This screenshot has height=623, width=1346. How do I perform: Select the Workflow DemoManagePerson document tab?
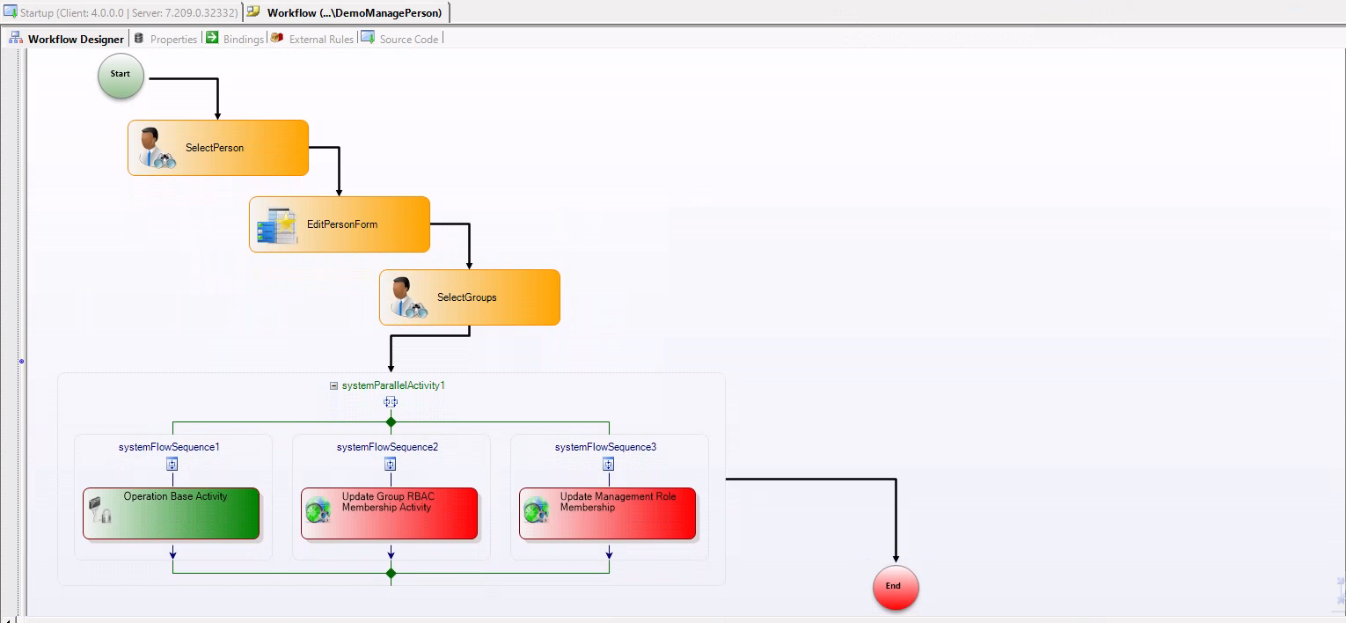[x=347, y=12]
